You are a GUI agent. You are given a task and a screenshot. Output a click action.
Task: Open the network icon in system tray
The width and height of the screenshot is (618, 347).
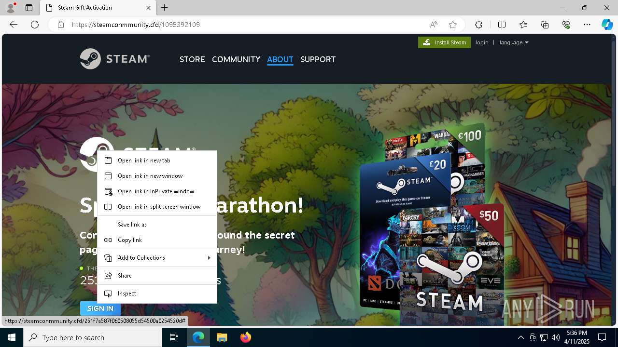coord(544,337)
